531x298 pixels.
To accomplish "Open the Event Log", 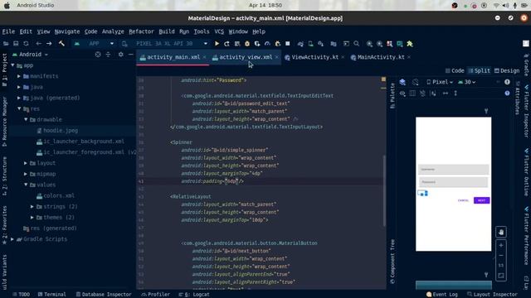I will [x=442, y=295].
